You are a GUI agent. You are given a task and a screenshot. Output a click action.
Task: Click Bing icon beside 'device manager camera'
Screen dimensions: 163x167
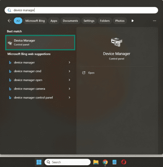[x=10, y=89]
